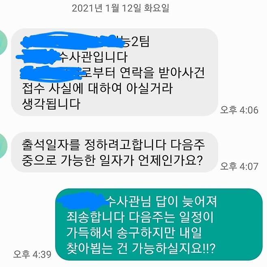Select the message asking 가능한 일자가 언제인가요?
The width and height of the screenshot is (267, 267).
click(x=114, y=152)
